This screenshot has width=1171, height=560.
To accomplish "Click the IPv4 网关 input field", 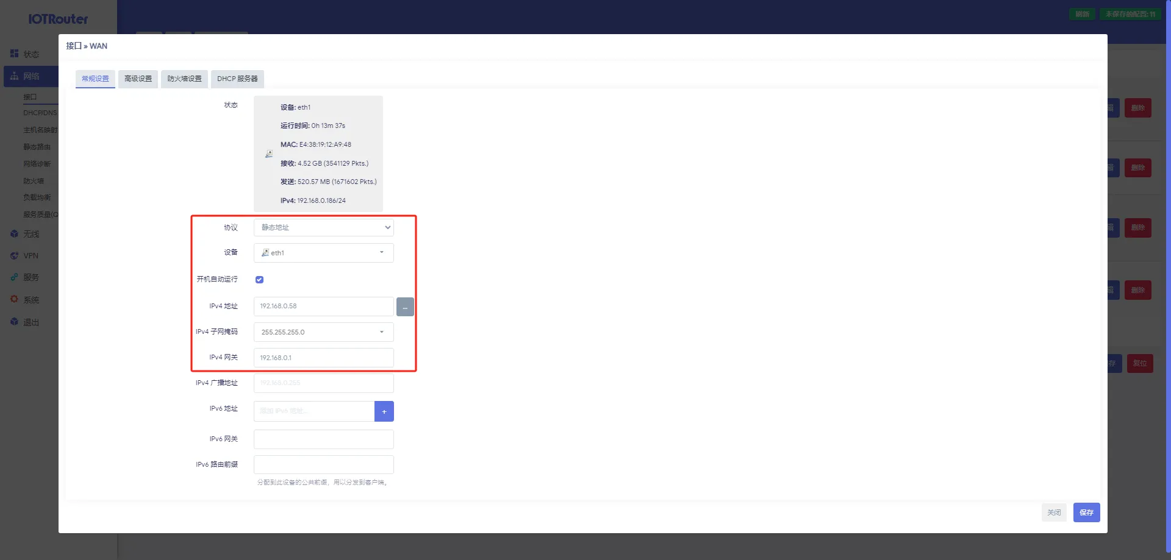I will [x=323, y=358].
